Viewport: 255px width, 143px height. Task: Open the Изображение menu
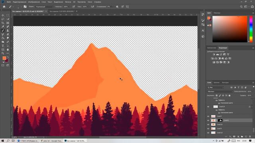(34, 2)
